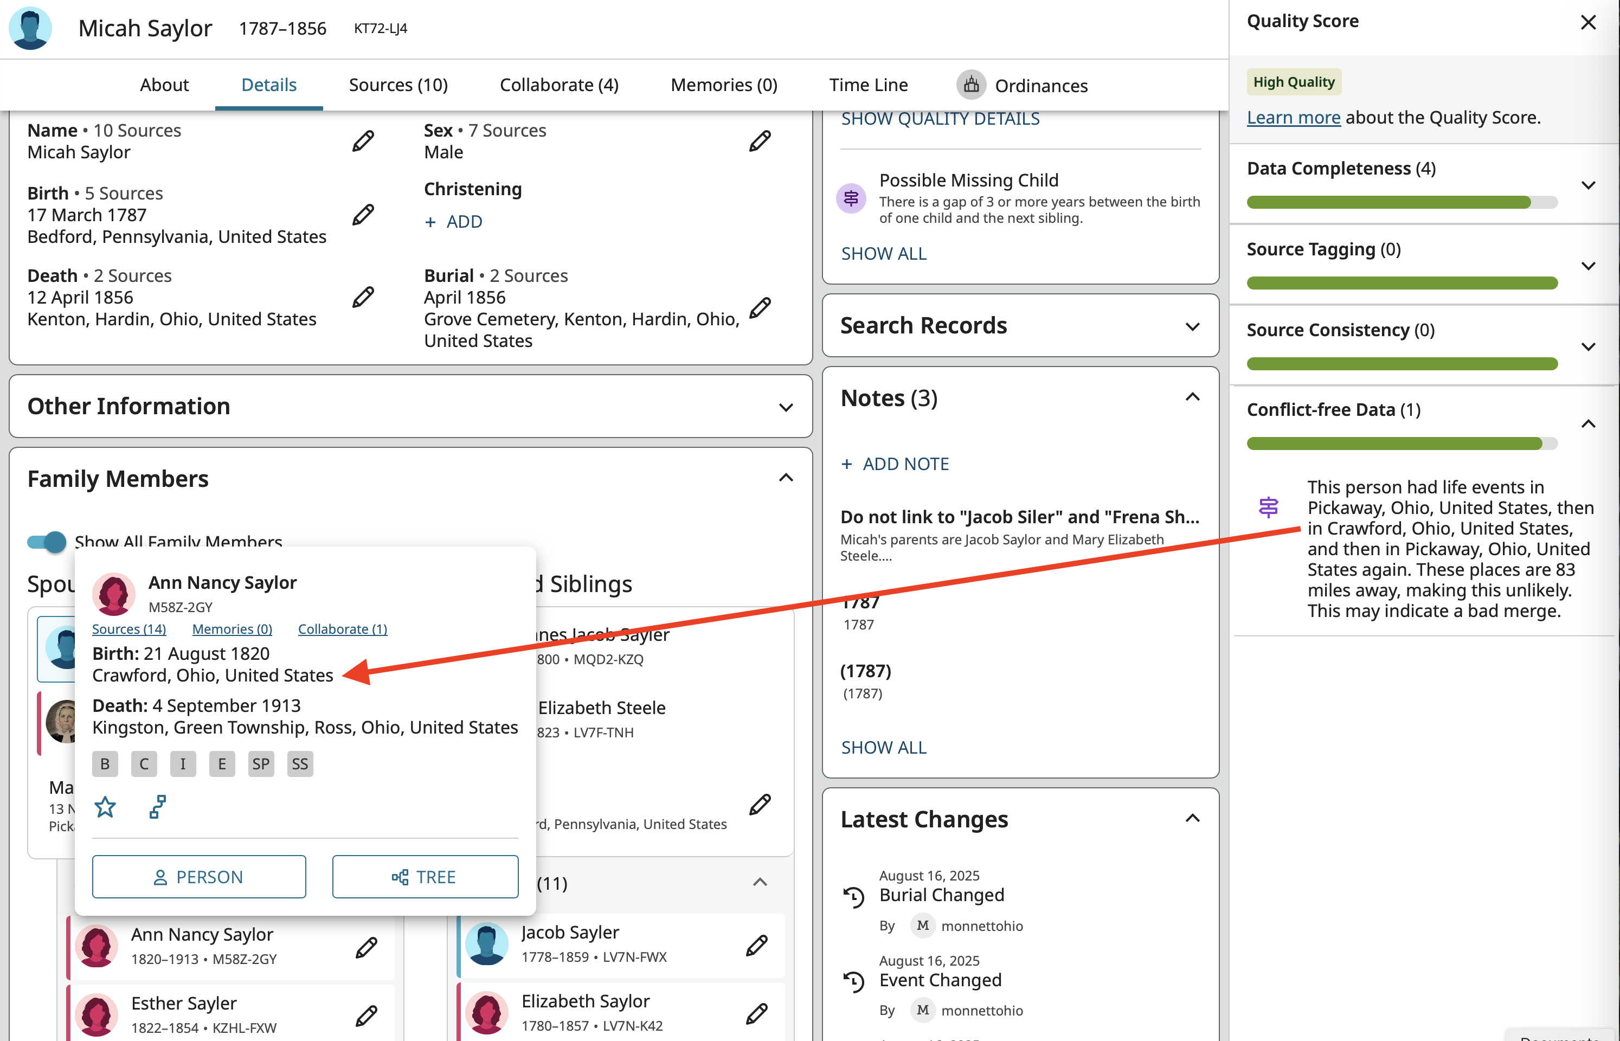This screenshot has width=1620, height=1041.
Task: Click Burial Changed history clock icon
Action: 853,896
